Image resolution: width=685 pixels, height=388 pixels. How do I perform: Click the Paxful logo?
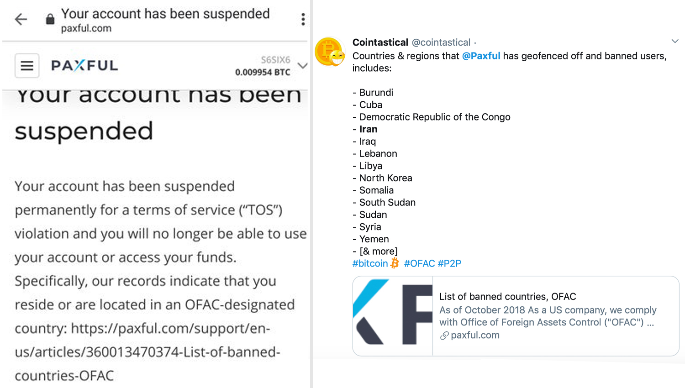pos(84,66)
